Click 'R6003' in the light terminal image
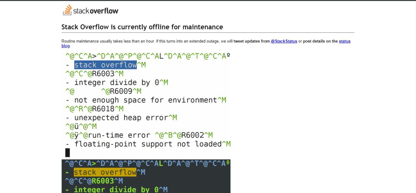Image resolution: width=416 pixels, height=193 pixels. coord(103,74)
